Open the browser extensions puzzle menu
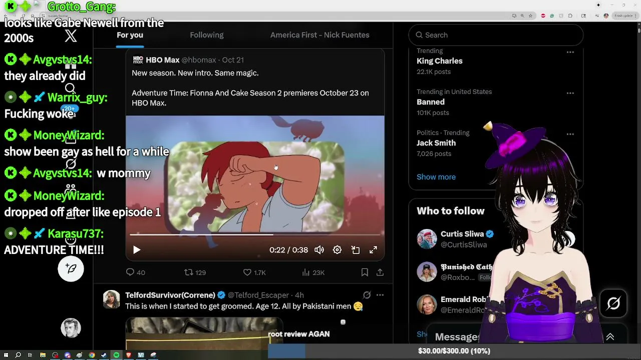The height and width of the screenshot is (360, 641). point(570,16)
